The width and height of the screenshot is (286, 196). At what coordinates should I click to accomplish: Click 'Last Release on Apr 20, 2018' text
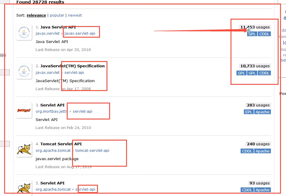tap(63, 50)
